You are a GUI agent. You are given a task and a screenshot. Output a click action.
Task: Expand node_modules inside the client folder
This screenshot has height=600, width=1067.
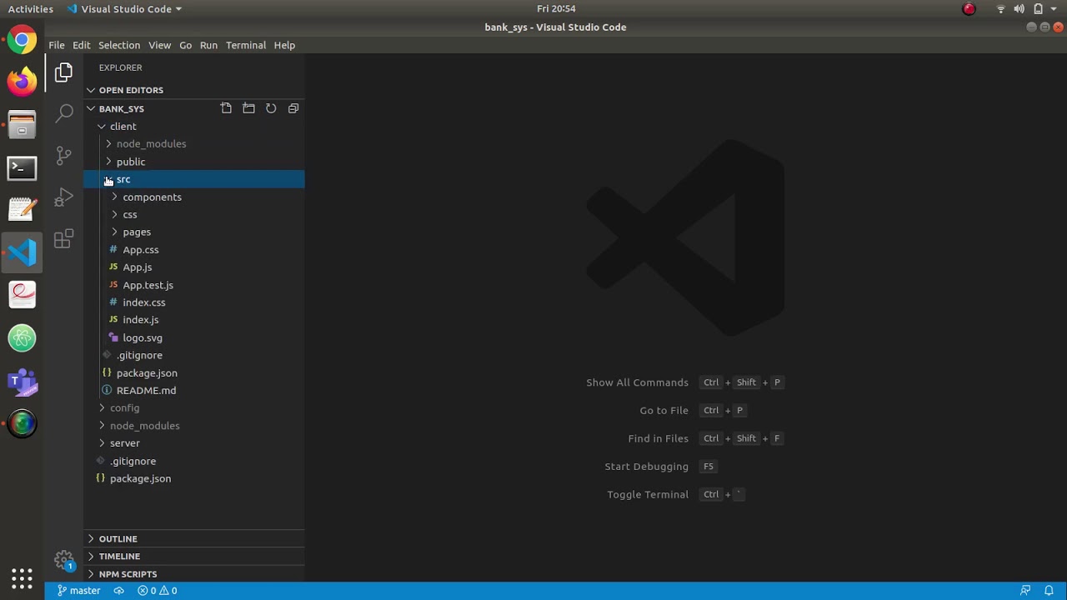click(x=194, y=144)
